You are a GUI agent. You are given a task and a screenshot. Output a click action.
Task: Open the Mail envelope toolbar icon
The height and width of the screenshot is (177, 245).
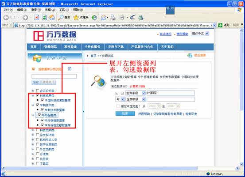103,18
